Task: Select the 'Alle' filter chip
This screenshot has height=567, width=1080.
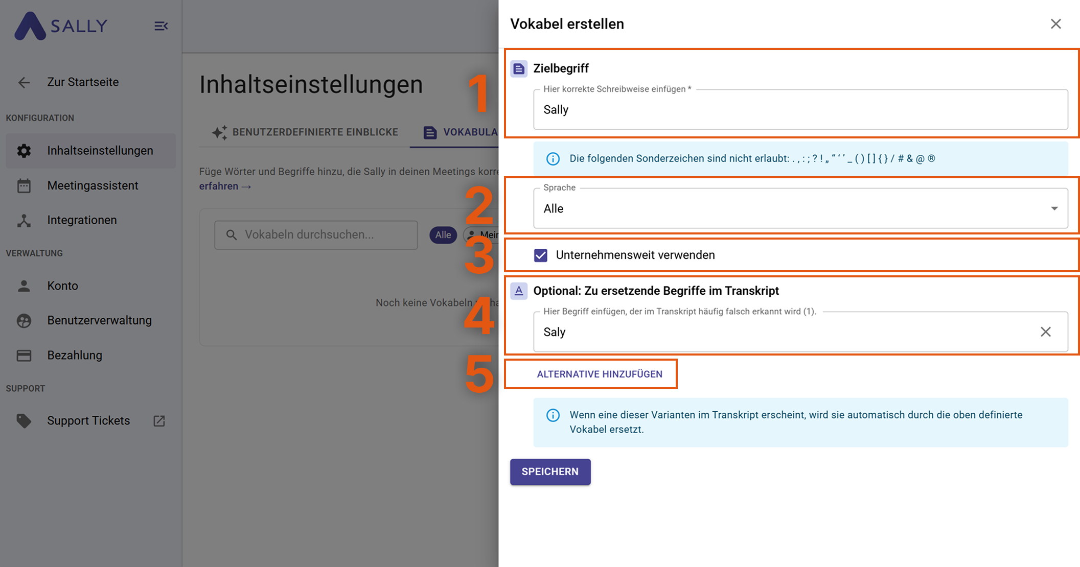Action: [443, 235]
